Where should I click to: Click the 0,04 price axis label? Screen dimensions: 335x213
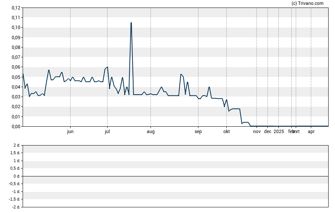(x=16, y=87)
